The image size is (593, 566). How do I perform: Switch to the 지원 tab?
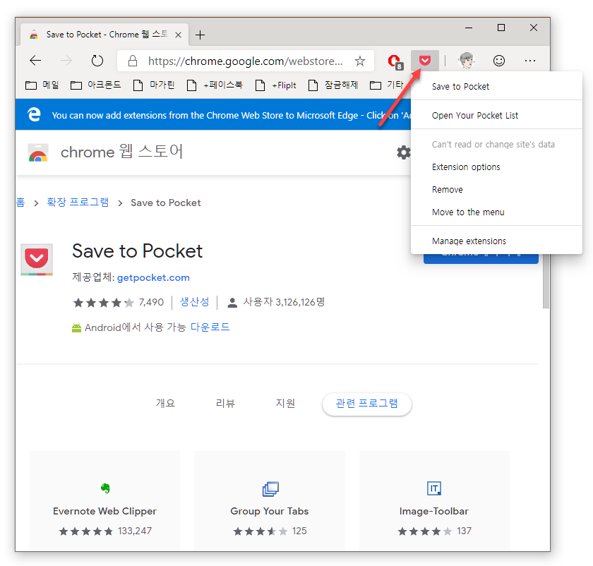click(285, 404)
